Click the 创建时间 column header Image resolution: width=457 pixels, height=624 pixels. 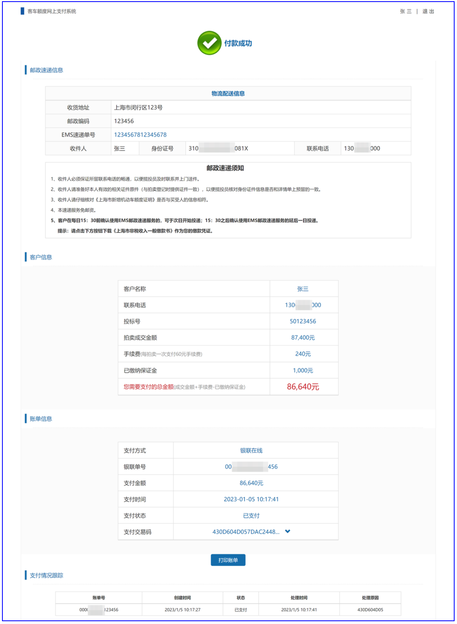pos(182,598)
